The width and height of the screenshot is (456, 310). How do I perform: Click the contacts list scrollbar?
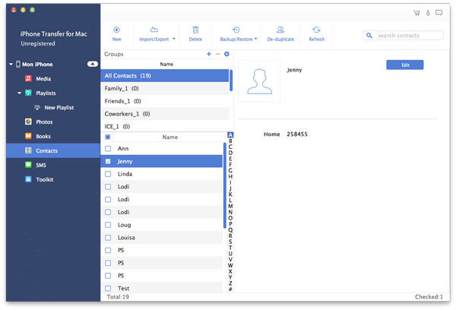[x=224, y=185]
